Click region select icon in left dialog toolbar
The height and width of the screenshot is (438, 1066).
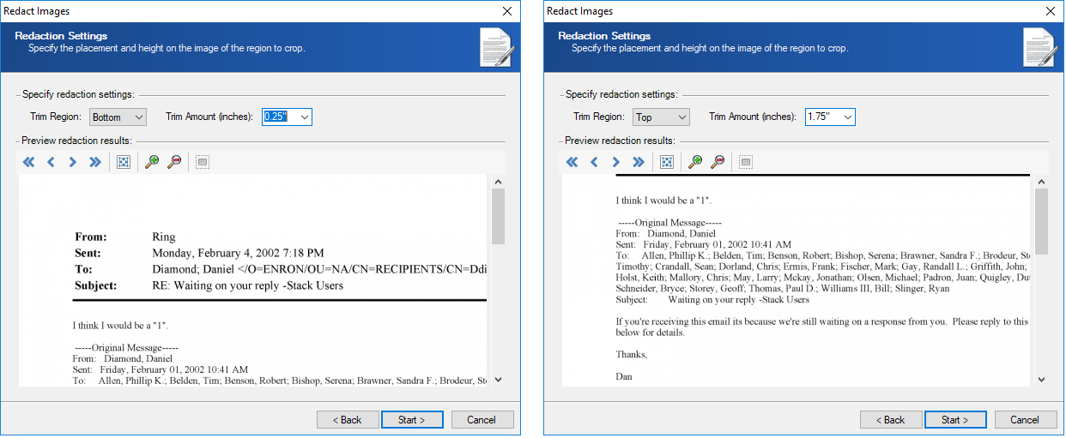click(203, 162)
